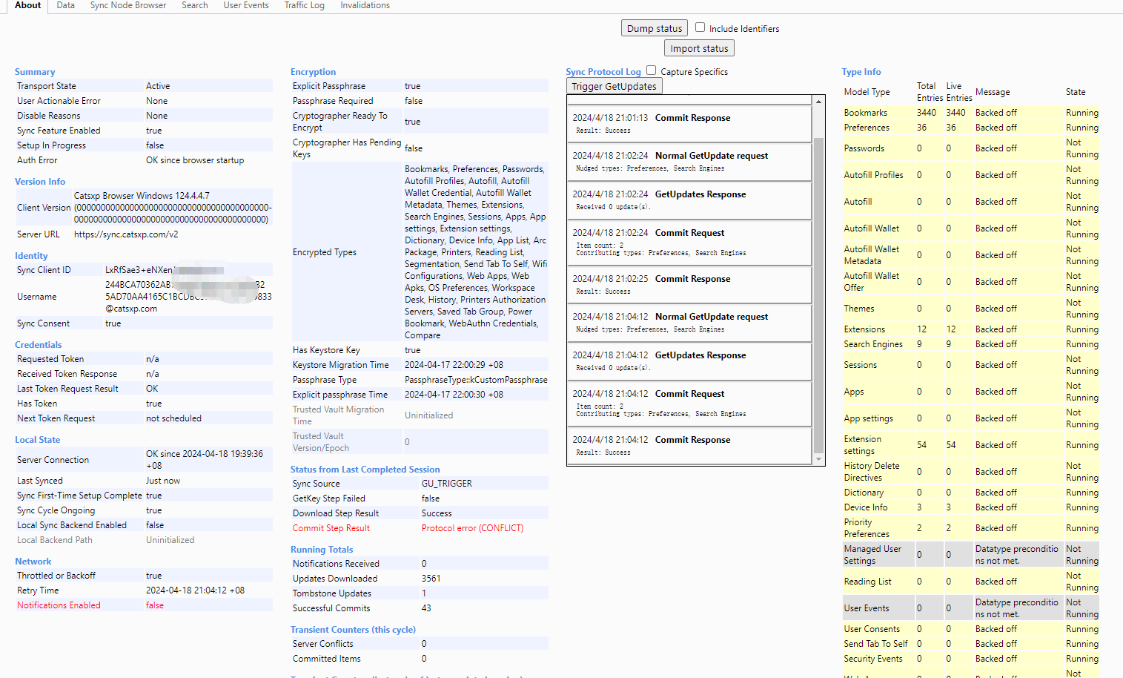This screenshot has width=1123, height=678.
Task: Click the Trigger GetUpdates button
Action: tap(614, 86)
